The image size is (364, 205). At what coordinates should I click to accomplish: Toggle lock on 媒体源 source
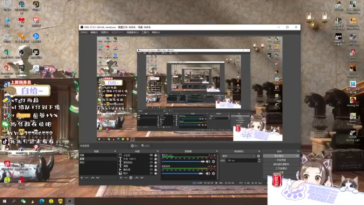click(156, 169)
